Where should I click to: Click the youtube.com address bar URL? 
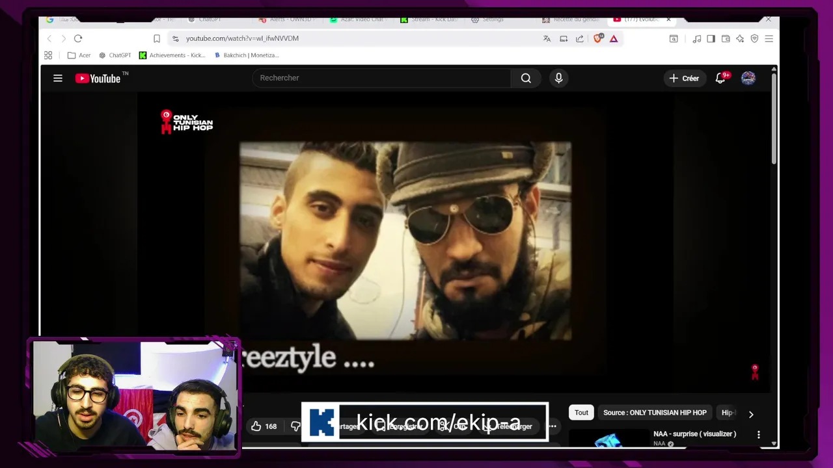coord(242,38)
